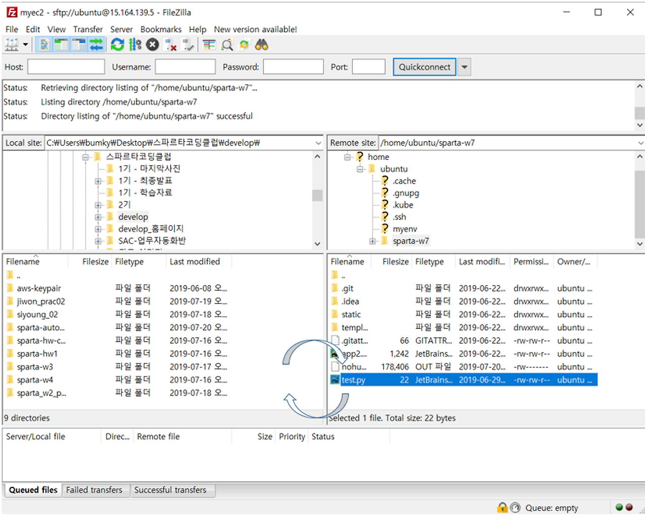The height and width of the screenshot is (516, 645).
Task: Click in the Port input field
Action: [x=368, y=66]
